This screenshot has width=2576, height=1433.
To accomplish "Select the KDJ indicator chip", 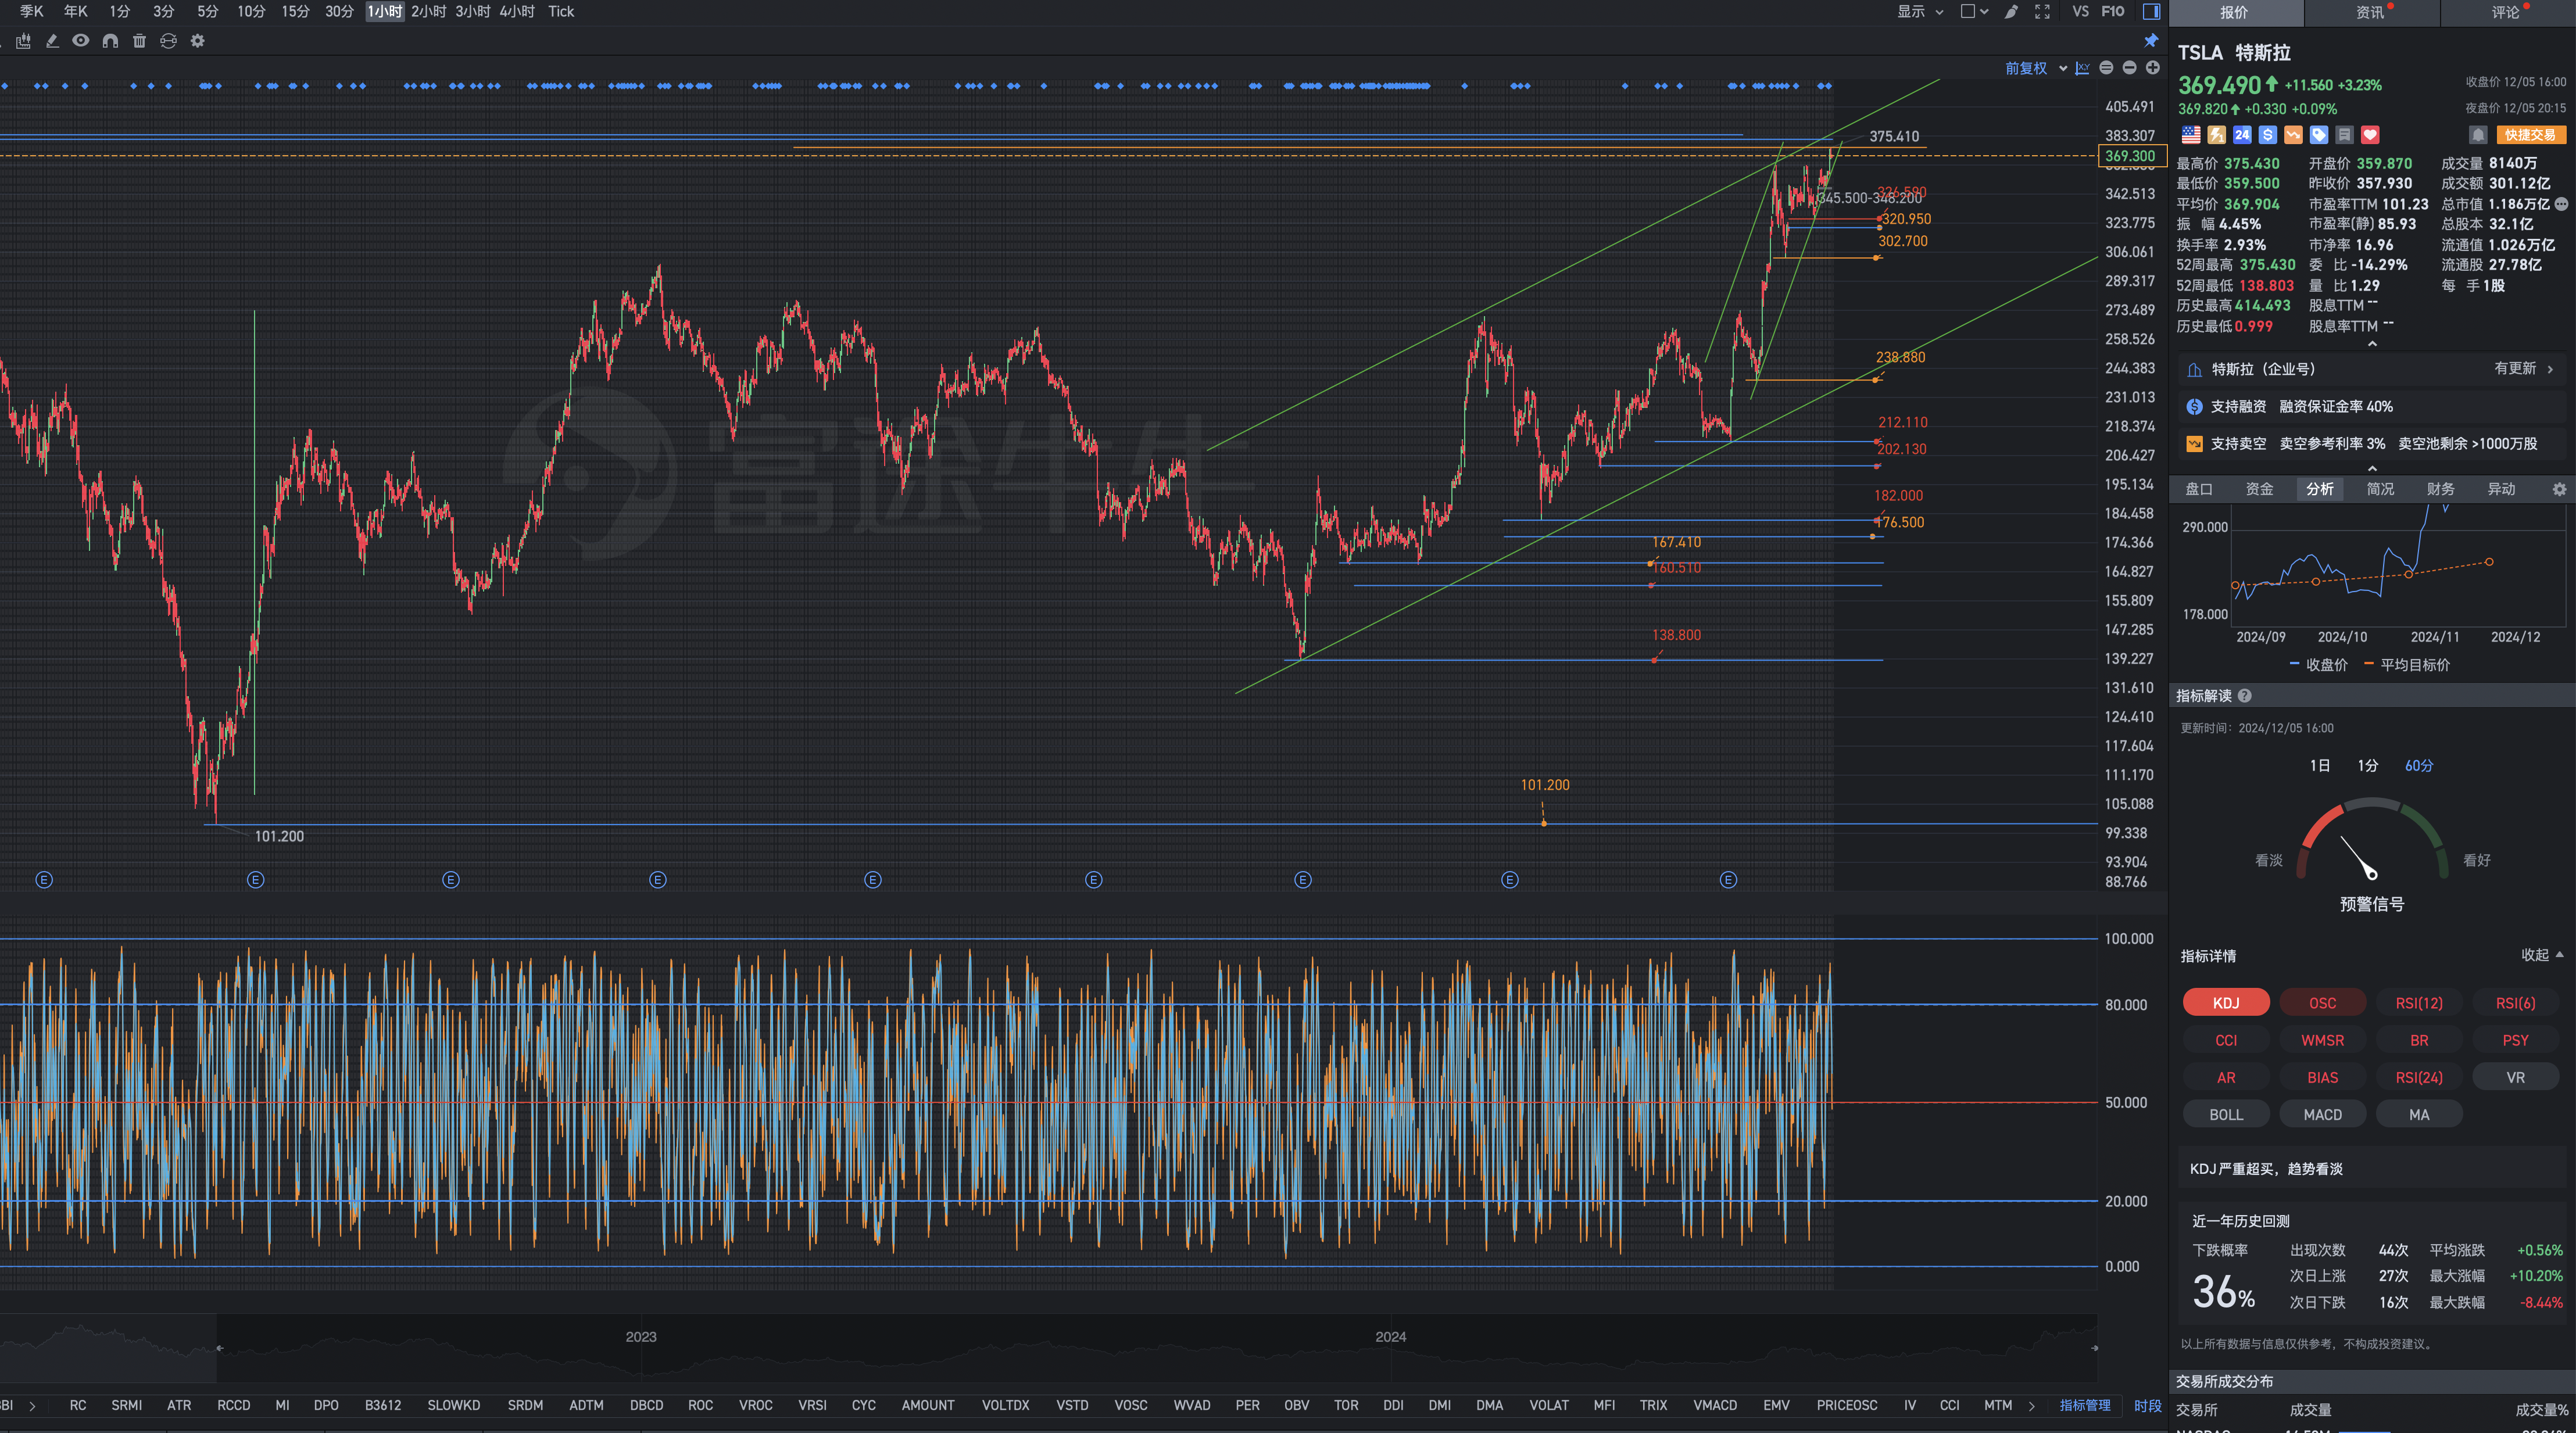I will pos(2226,1003).
